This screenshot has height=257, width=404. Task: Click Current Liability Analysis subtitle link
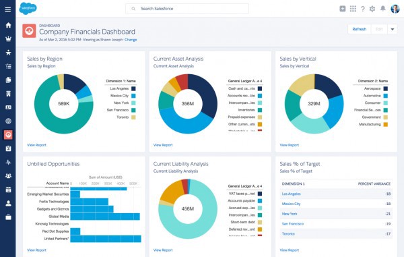176,171
